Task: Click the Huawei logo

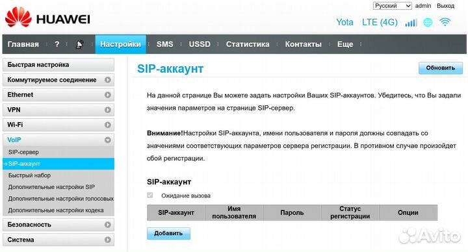Action: 47,18
